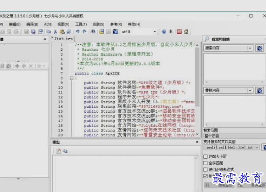Click the Save All toolbar icon
Viewport: 266px width, 192px height.
(33, 32)
